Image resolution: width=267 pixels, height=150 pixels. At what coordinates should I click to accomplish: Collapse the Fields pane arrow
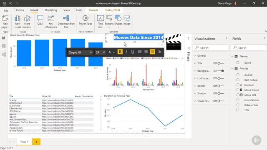[264, 38]
